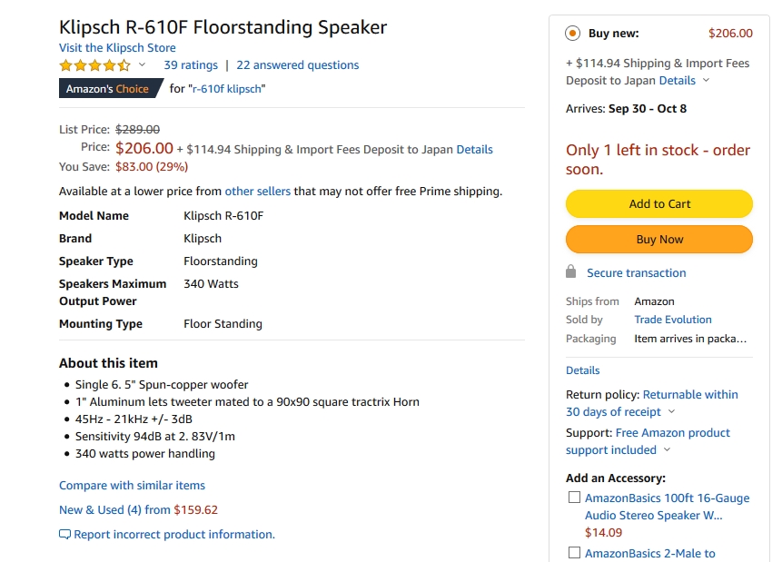Image resolution: width=782 pixels, height=562 pixels.
Task: Visit the Klipsch Store link
Action: 117,48
